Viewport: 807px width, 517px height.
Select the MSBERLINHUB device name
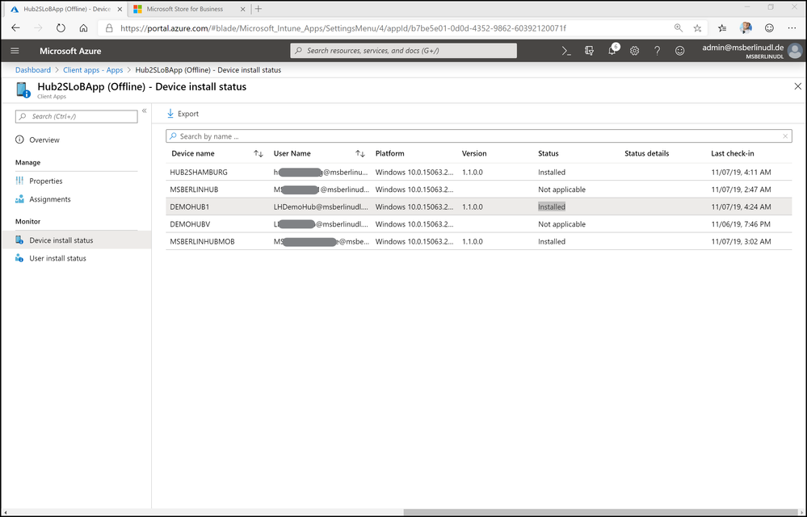(x=194, y=190)
